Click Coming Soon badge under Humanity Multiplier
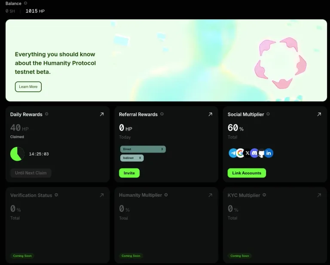Image resolution: width=330 pixels, height=265 pixels. click(131, 256)
